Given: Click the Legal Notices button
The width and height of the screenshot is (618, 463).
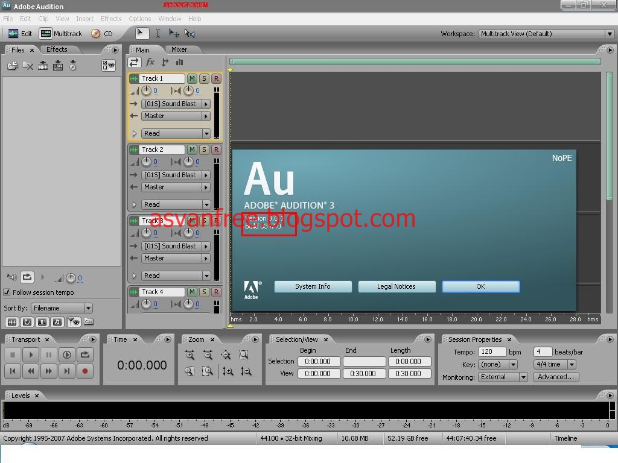Looking at the screenshot, I should pos(397,286).
